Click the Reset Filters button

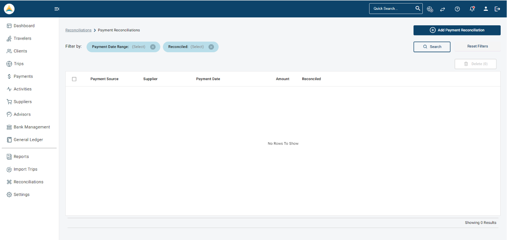[478, 47]
